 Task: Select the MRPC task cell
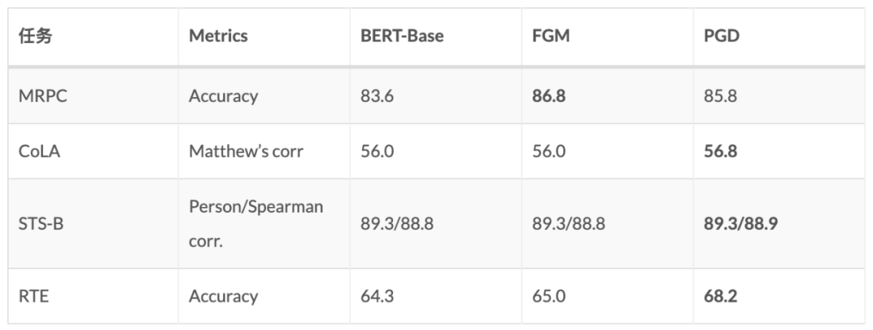[x=42, y=95]
